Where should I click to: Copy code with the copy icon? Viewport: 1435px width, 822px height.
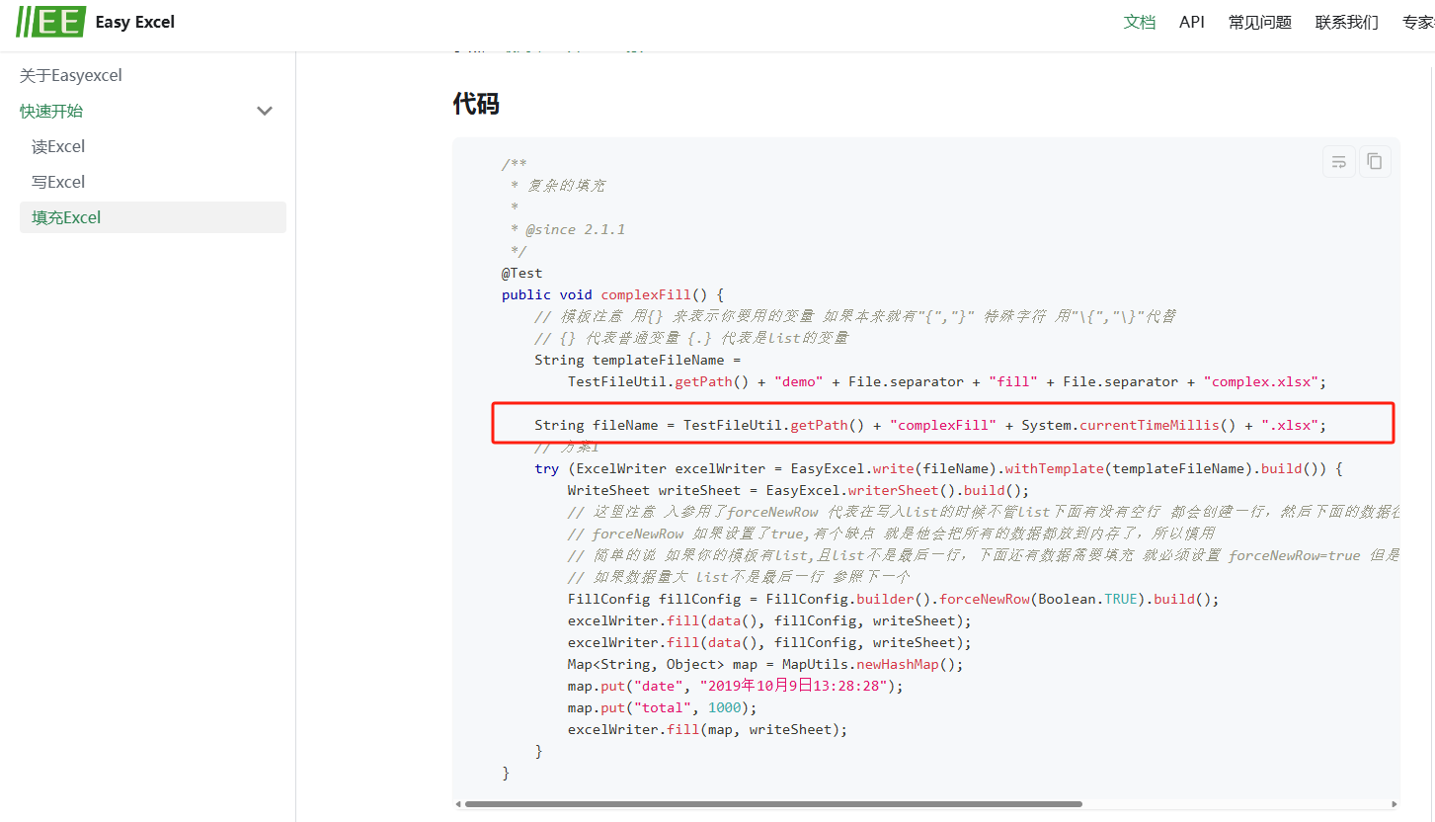coord(1375,161)
